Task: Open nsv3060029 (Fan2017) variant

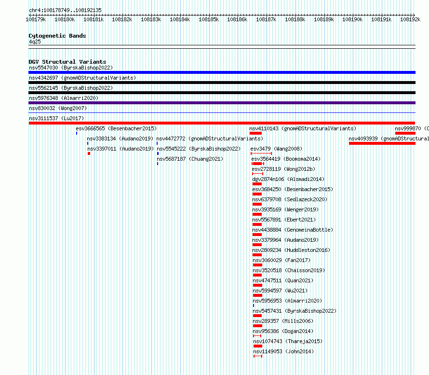Action: (x=282, y=260)
